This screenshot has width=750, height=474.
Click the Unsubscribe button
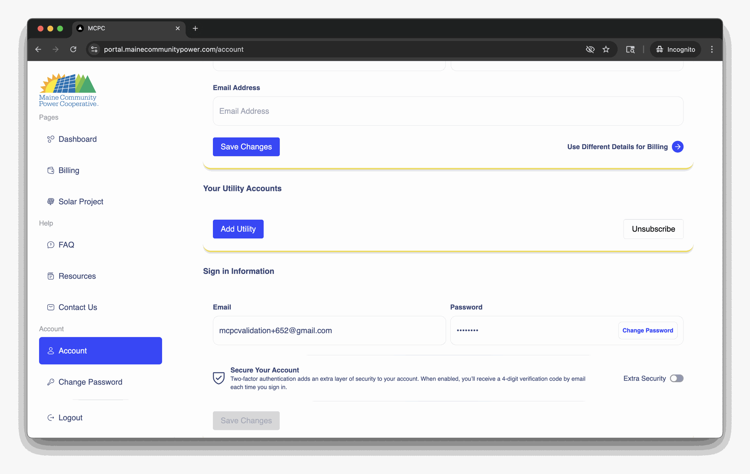tap(653, 229)
